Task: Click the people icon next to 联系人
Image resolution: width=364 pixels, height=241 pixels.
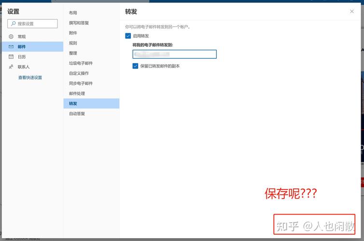Action: click(11, 67)
